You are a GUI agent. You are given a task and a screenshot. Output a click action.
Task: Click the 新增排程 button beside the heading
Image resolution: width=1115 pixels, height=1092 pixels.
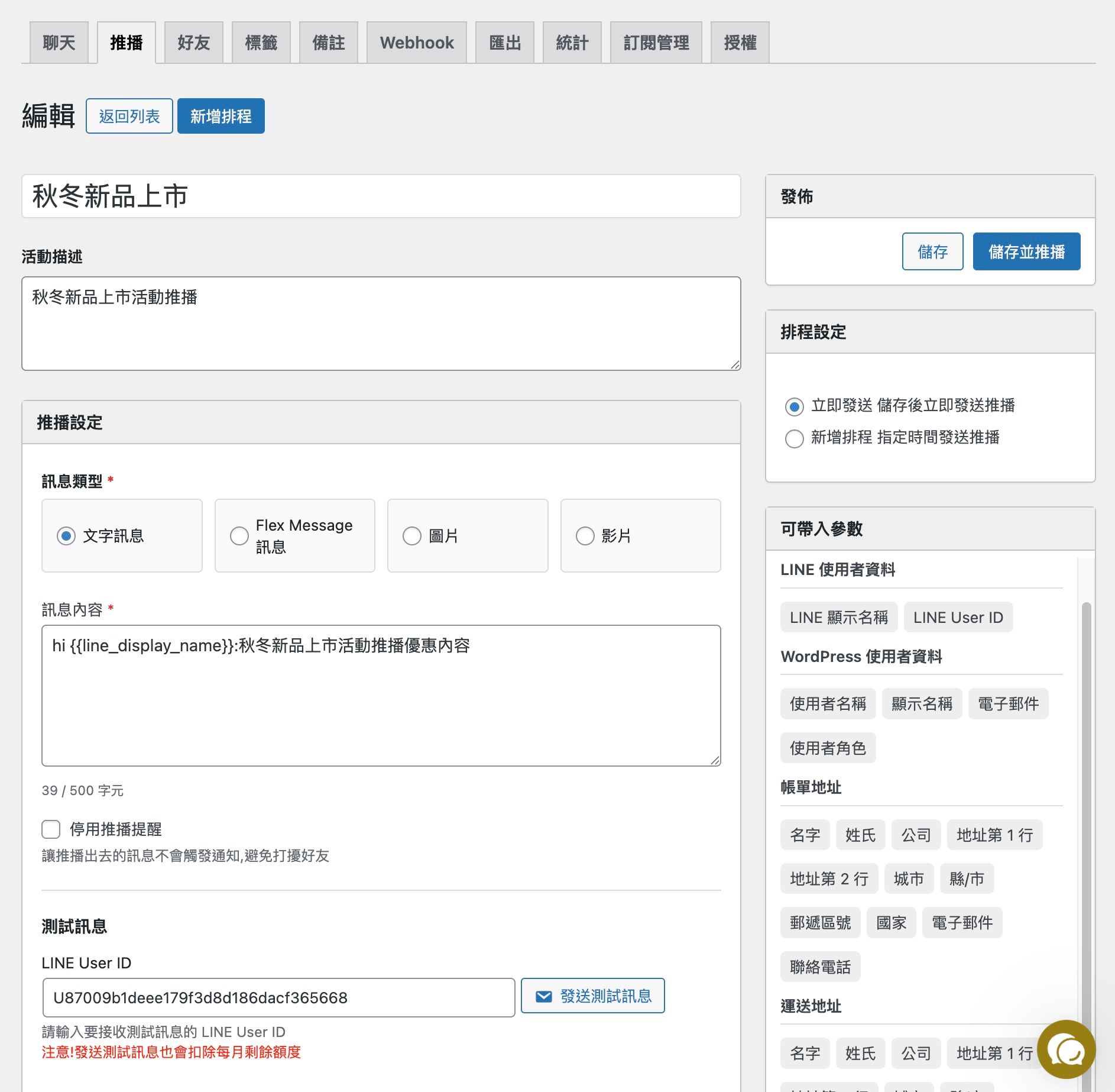[x=221, y=117]
